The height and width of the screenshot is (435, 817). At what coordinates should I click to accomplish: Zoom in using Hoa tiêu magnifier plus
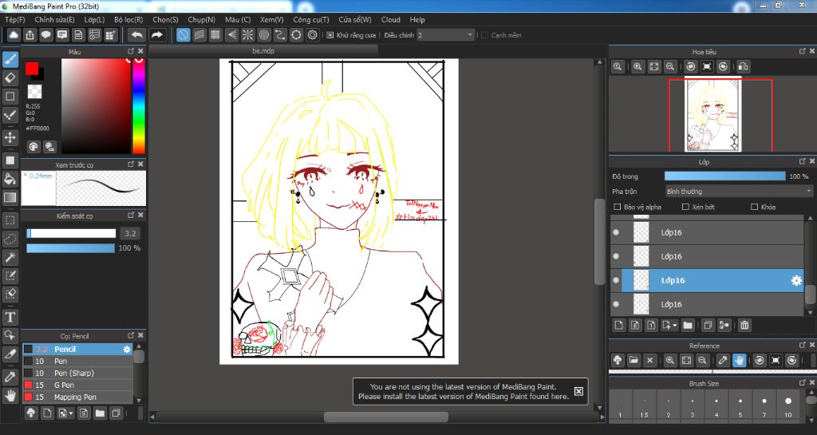coord(637,67)
